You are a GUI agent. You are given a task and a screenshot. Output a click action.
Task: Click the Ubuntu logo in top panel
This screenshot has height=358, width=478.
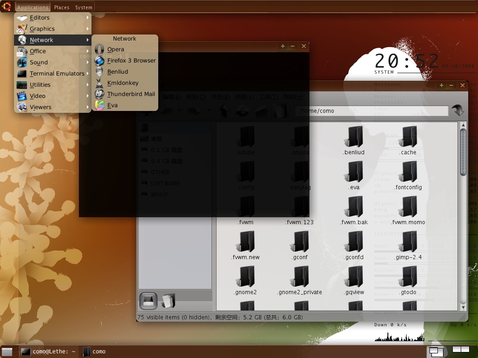[x=7, y=6]
